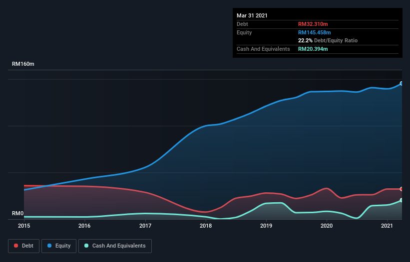Viewport: 410px width, 262px height.
Task: Click the 2017 x-axis year label
Action: [x=145, y=226]
